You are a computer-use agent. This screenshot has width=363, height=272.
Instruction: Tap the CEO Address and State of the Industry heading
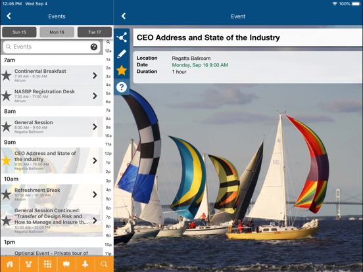click(208, 37)
